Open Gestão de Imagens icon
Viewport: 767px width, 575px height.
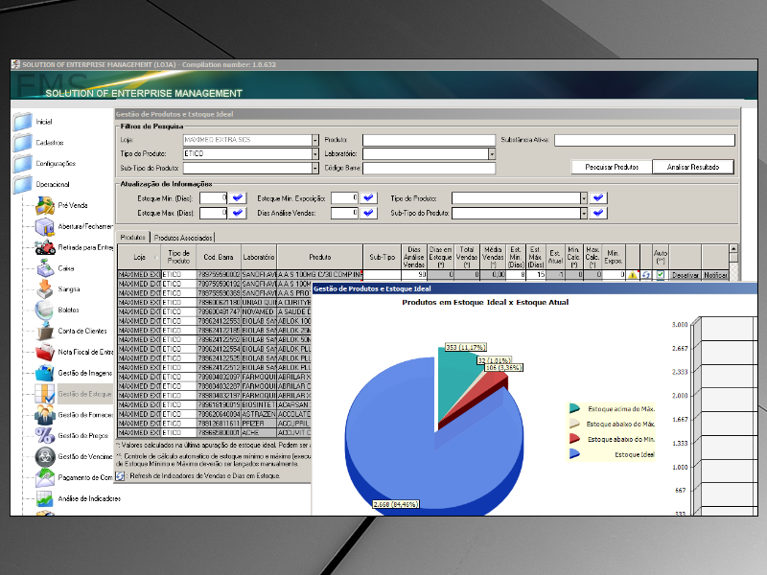[45, 373]
